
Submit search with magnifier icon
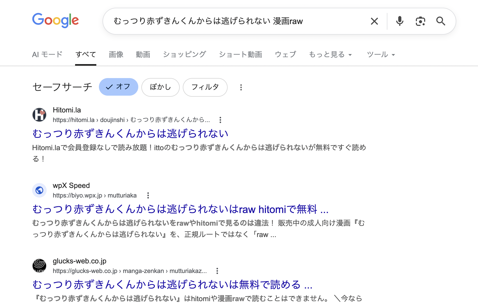pos(441,21)
